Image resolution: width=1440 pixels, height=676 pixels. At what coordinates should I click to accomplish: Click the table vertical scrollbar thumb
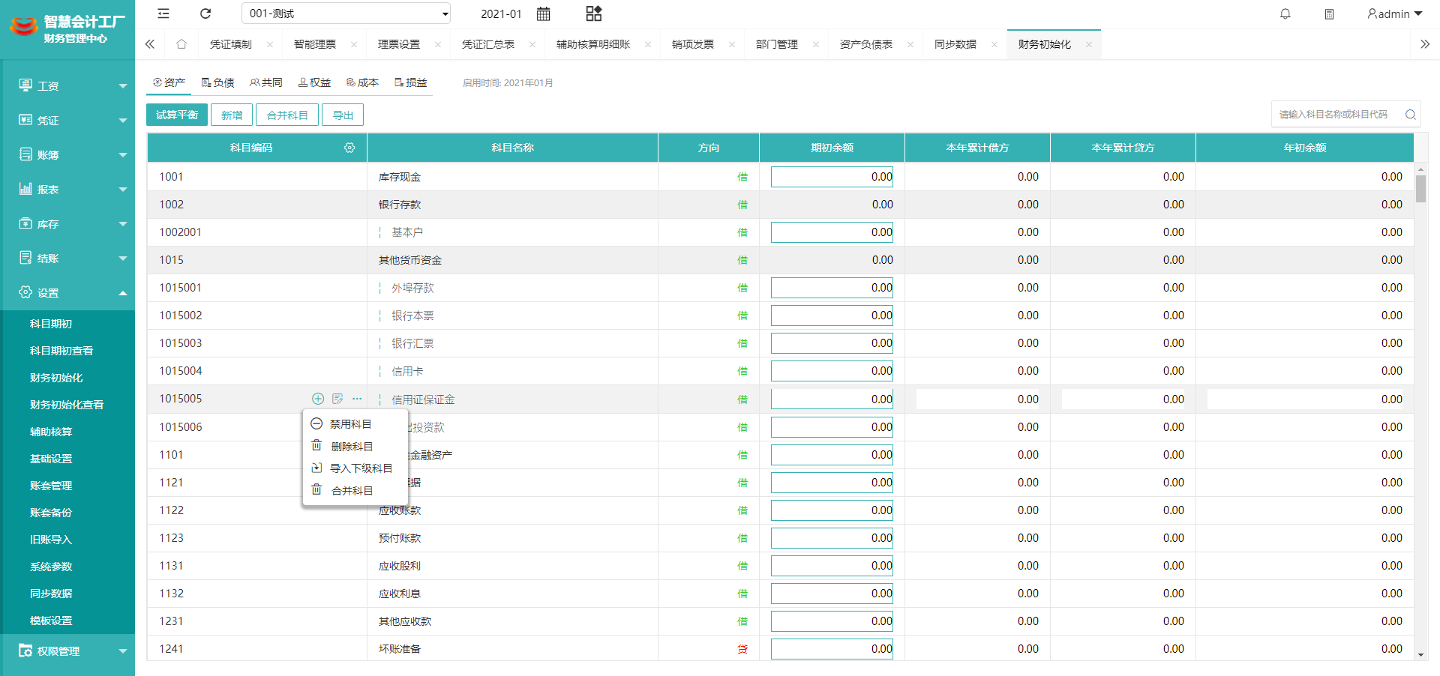coord(1420,189)
